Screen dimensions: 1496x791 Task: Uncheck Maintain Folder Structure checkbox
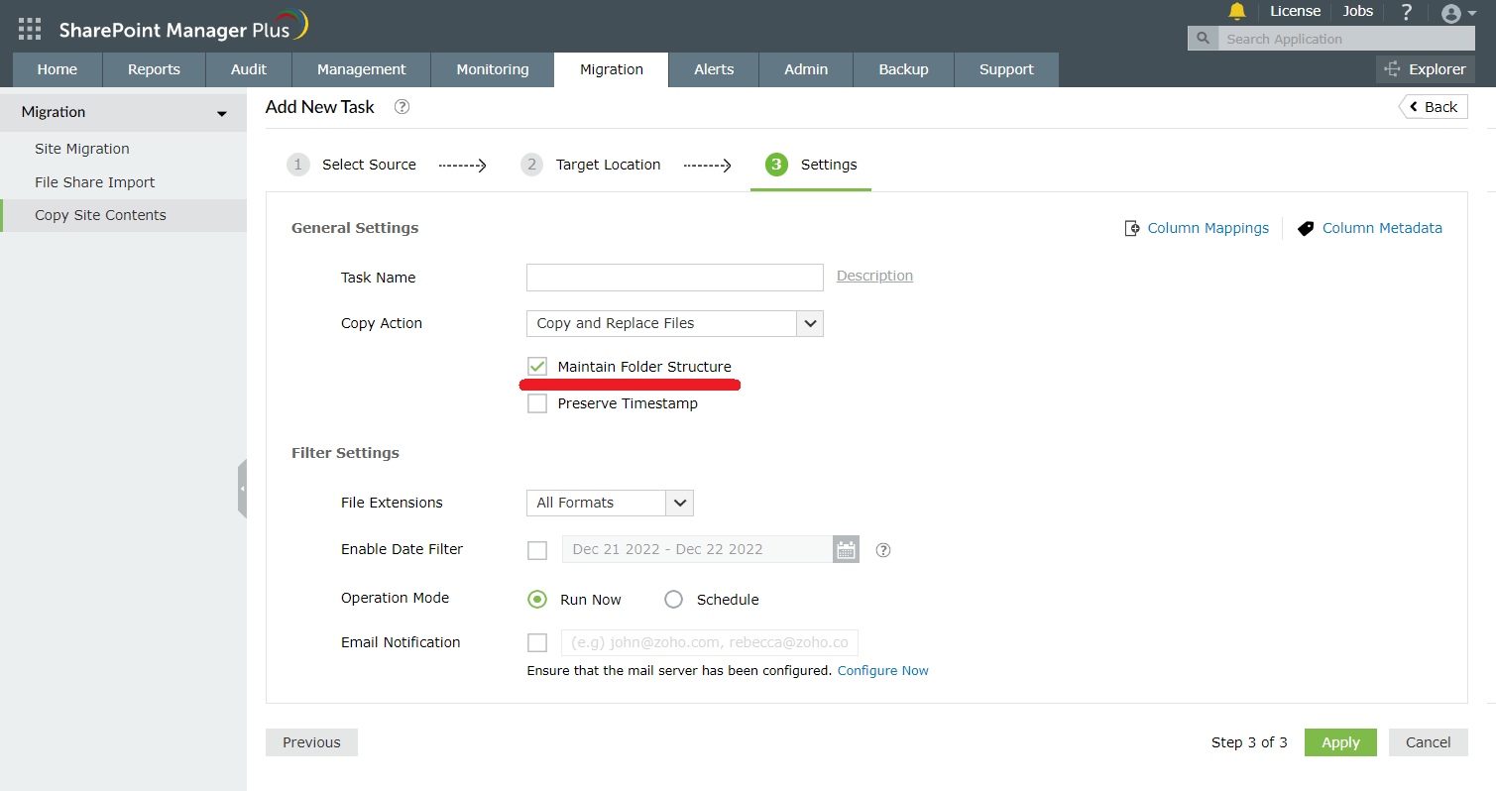pos(537,367)
